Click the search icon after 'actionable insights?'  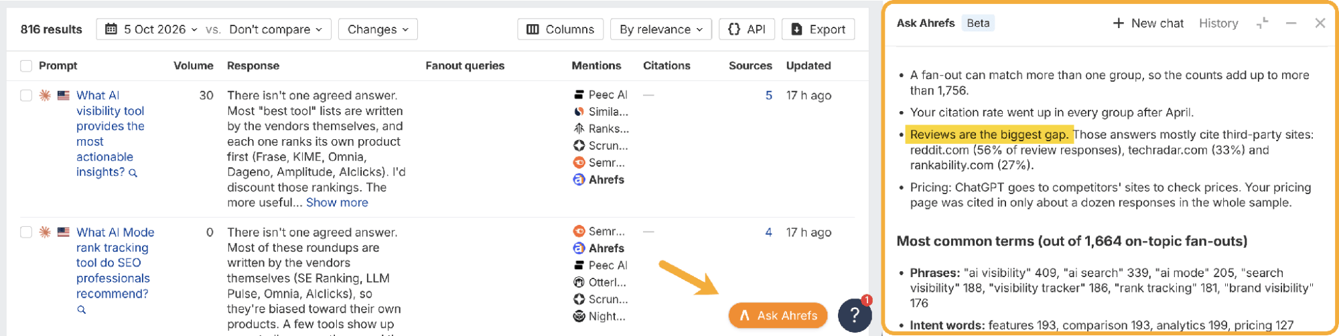point(133,173)
